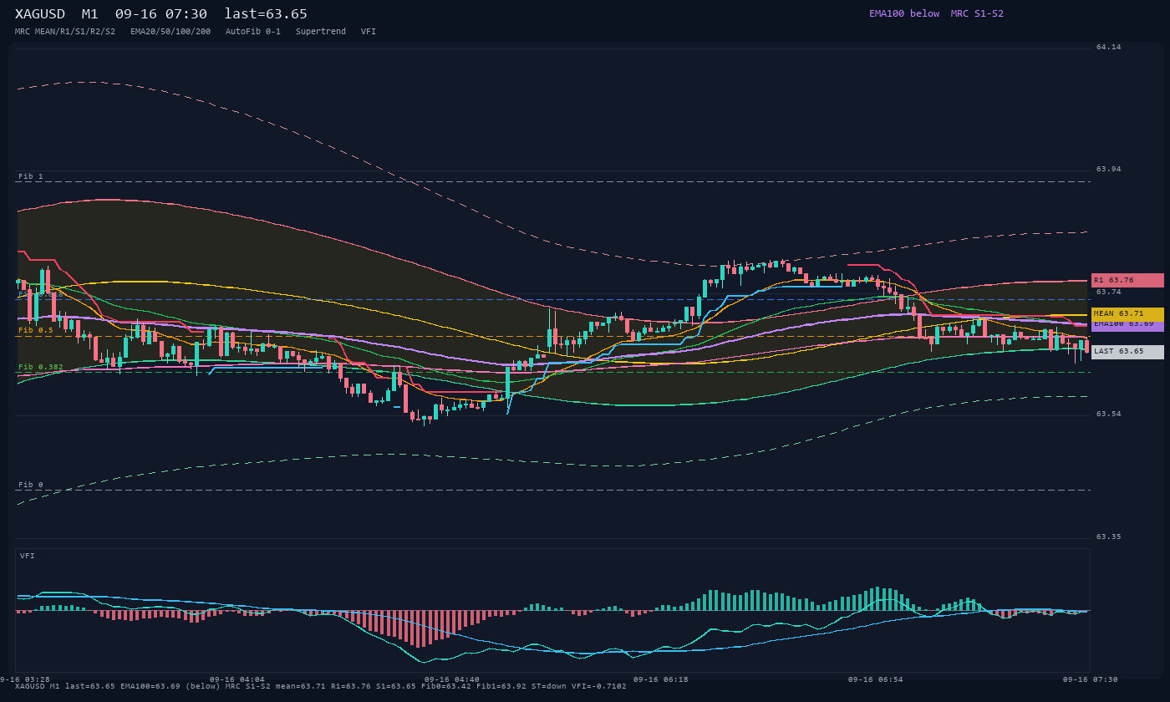Click the Fib 0.5 level label

[x=36, y=330]
